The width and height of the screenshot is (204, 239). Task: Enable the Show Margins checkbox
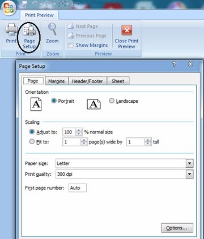(x=71, y=45)
